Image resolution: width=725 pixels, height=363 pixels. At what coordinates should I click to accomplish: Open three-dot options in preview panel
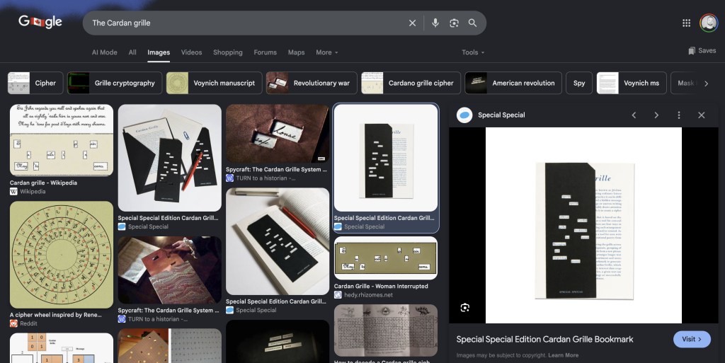click(x=679, y=115)
